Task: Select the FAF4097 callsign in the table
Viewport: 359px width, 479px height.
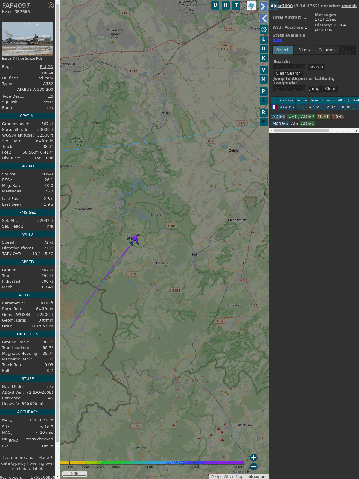Action: point(286,107)
